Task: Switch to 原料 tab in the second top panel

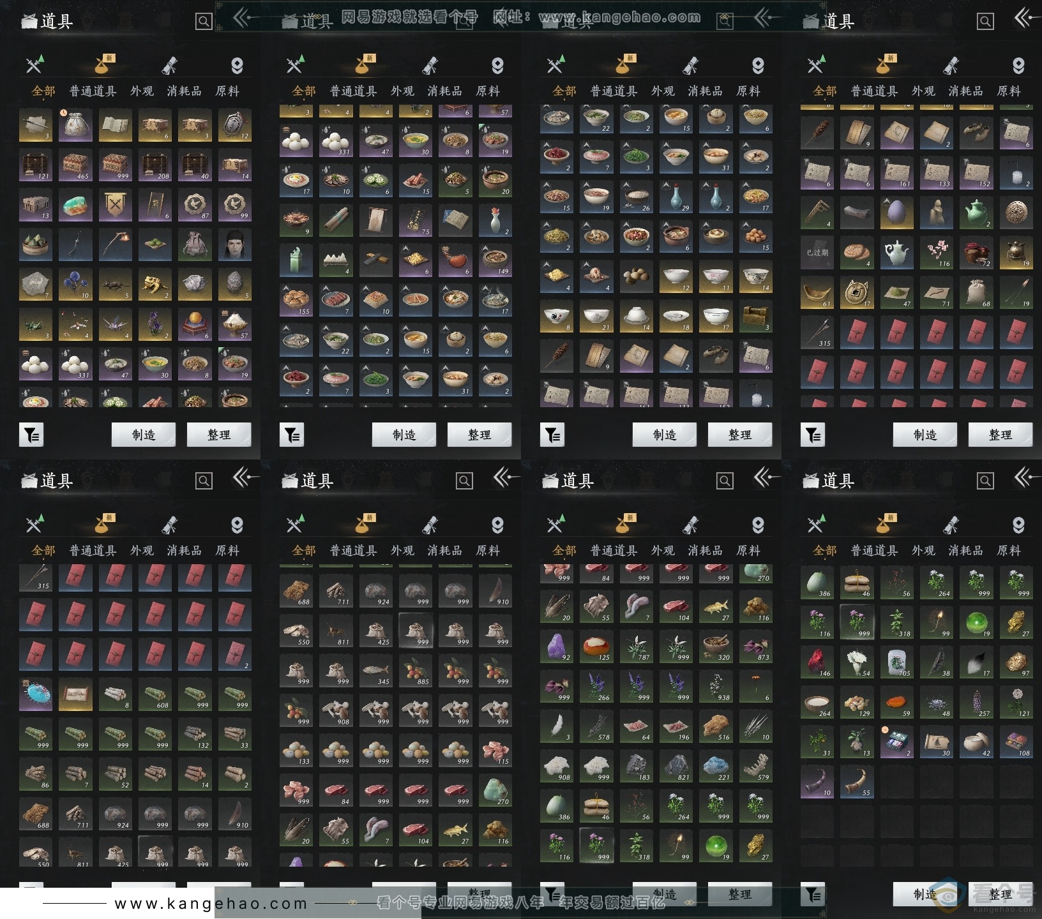Action: 488,91
